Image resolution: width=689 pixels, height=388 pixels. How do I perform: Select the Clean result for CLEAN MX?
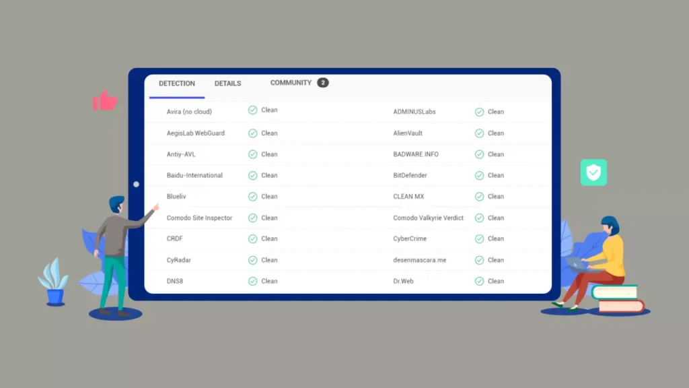(496, 197)
